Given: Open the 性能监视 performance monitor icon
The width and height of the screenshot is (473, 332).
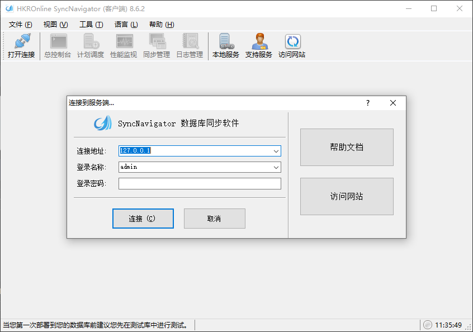Looking at the screenshot, I should point(124,41).
